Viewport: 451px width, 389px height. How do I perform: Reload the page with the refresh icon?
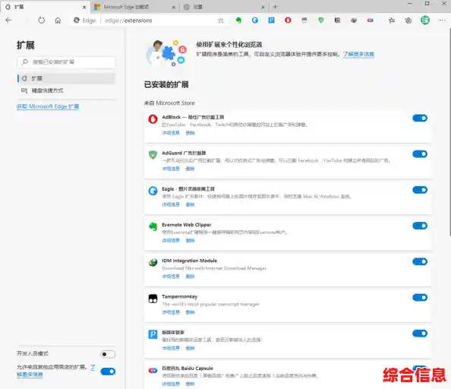42,21
